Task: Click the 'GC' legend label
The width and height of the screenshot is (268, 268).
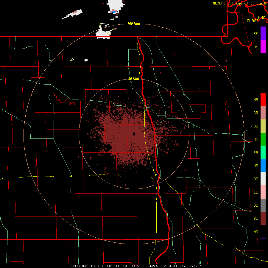Action: [x=255, y=205]
